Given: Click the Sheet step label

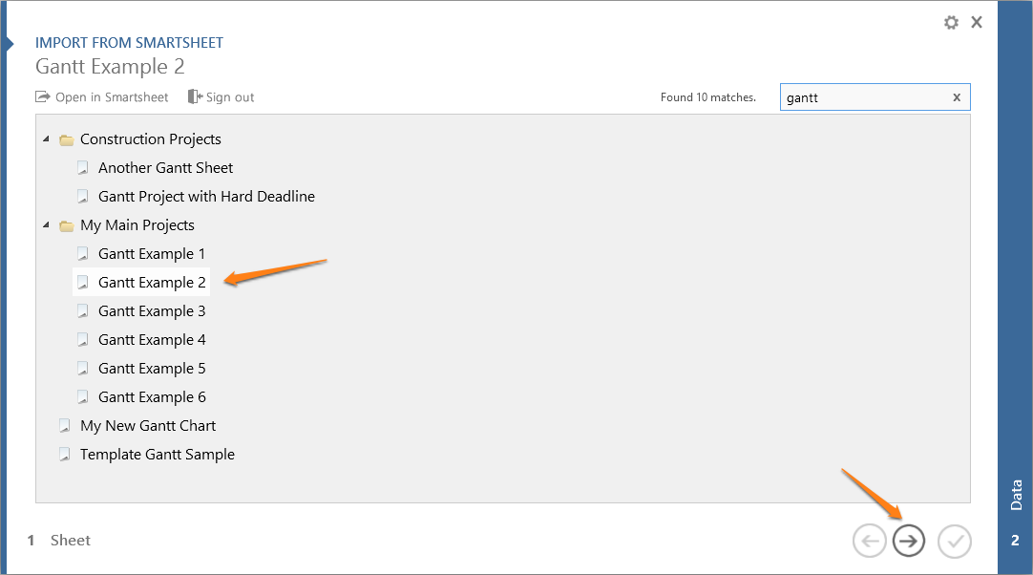Looking at the screenshot, I should 70,541.
